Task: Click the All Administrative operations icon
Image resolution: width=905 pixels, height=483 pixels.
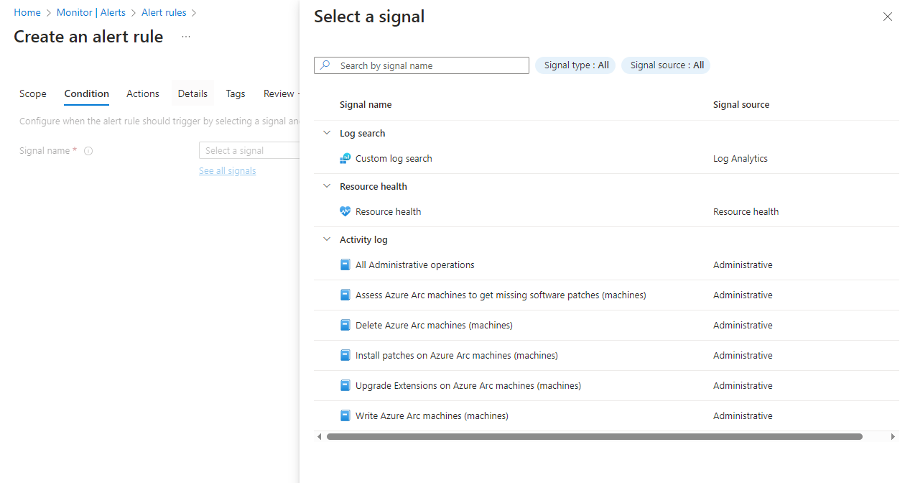Action: point(345,264)
